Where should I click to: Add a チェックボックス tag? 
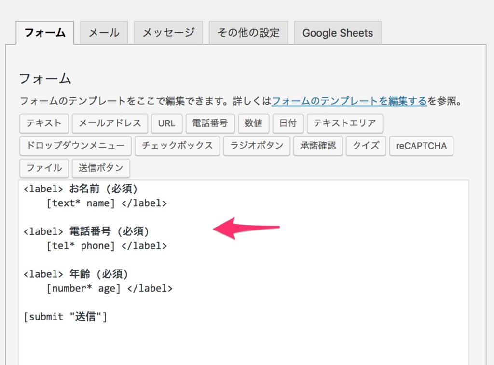[x=177, y=146]
